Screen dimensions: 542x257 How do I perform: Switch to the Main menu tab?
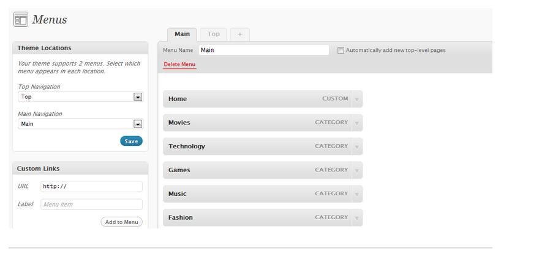click(182, 34)
